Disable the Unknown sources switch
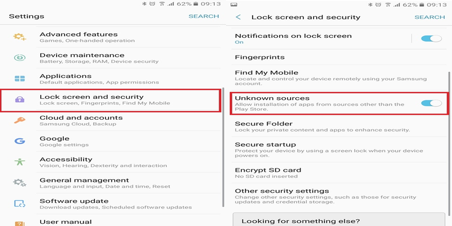The image size is (452, 226). [431, 102]
